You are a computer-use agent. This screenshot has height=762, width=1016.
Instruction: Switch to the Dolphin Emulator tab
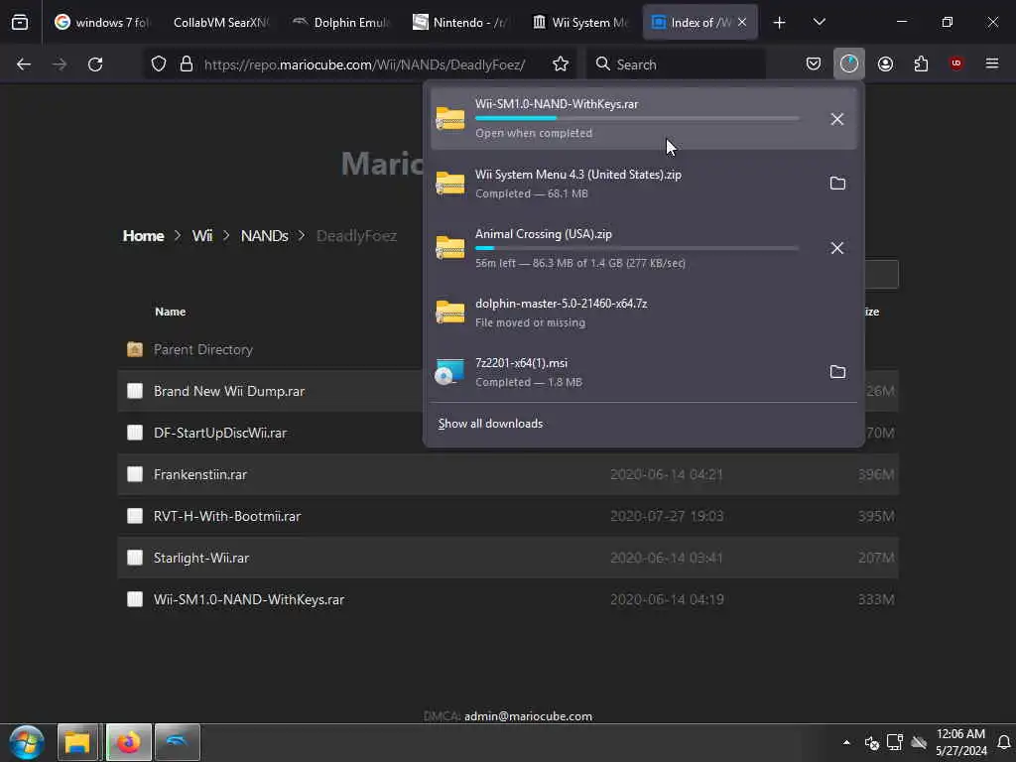click(x=341, y=22)
